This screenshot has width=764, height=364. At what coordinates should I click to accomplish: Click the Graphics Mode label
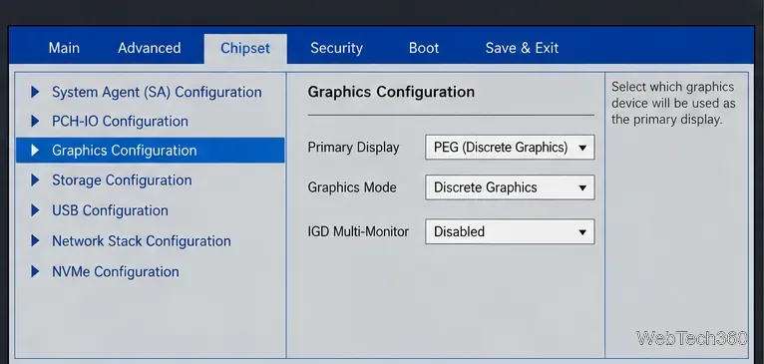(x=352, y=187)
